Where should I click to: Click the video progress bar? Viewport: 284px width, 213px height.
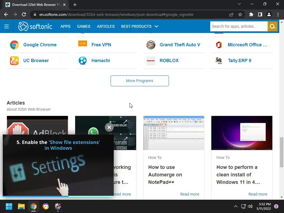(x=58, y=196)
